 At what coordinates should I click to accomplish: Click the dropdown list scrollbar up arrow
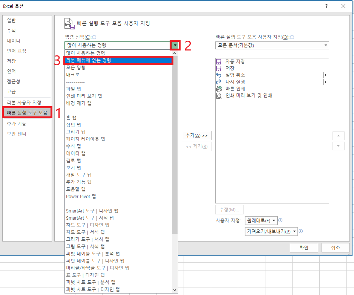click(x=175, y=53)
